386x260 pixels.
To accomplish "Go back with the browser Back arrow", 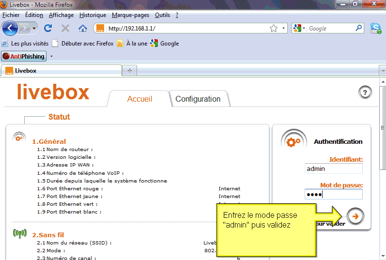I will click(x=10, y=28).
